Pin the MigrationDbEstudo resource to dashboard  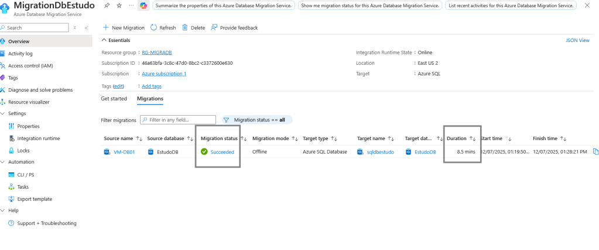click(107, 5)
